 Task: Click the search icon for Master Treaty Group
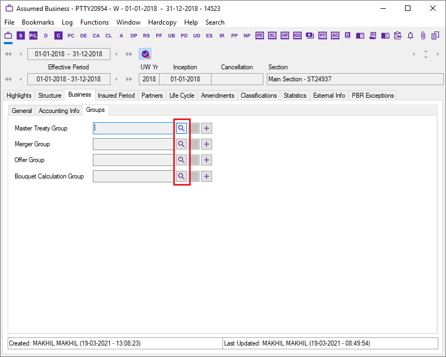pos(181,128)
